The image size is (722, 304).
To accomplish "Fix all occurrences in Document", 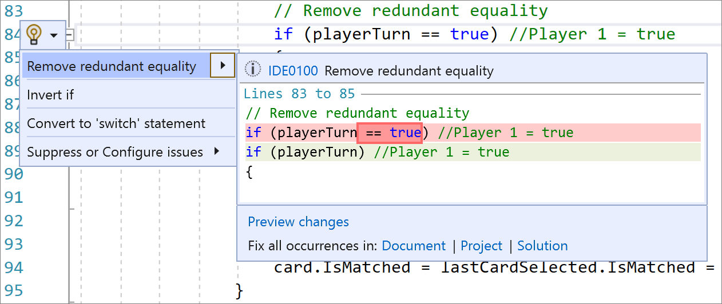I will (x=414, y=246).
